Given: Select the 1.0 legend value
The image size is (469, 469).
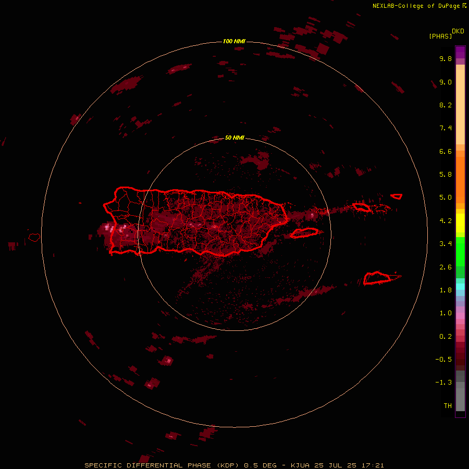Looking at the screenshot, I should point(446,313).
